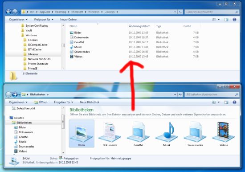Select the Bilder library large icon
The image size is (245, 172).
click(82, 134)
